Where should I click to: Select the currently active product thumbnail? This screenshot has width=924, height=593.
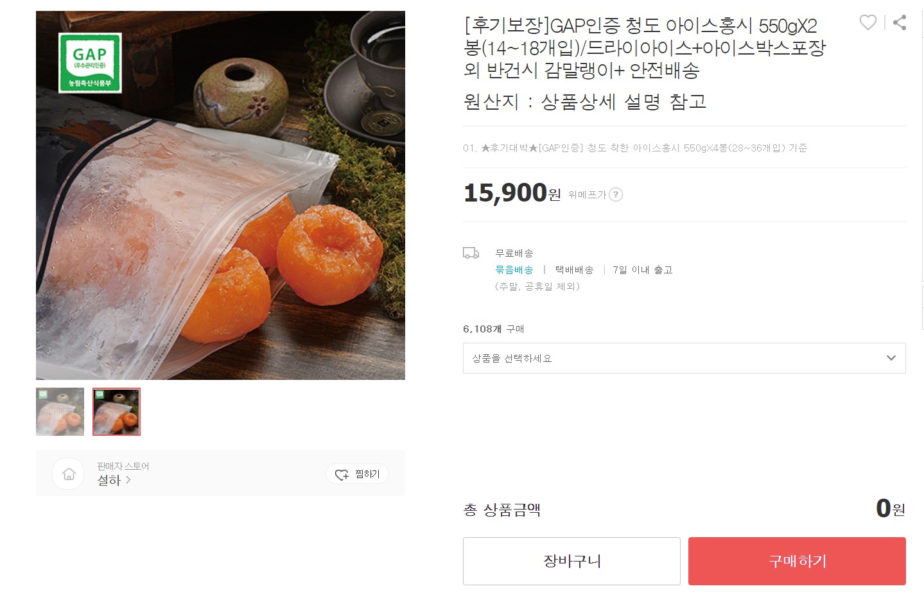(116, 411)
